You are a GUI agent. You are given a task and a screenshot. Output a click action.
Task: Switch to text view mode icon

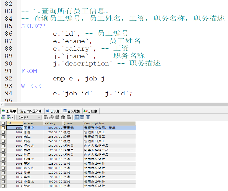click(88, 117)
